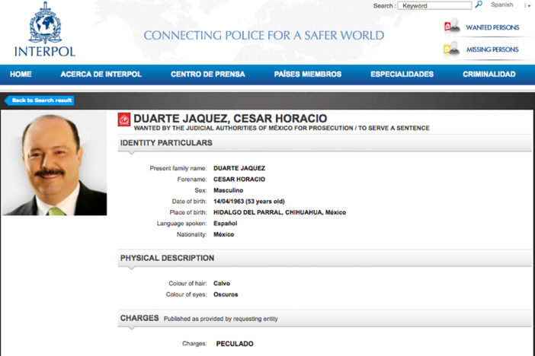Click the language dropdown arrow
This screenshot has height=356, width=535.
528,5
